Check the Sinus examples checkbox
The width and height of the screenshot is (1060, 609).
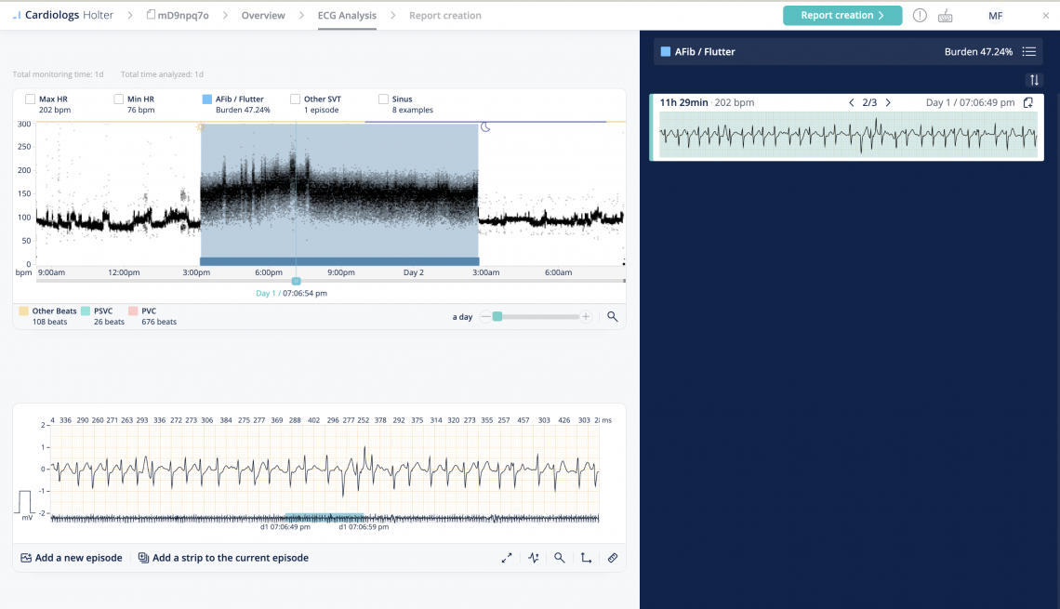coord(381,98)
